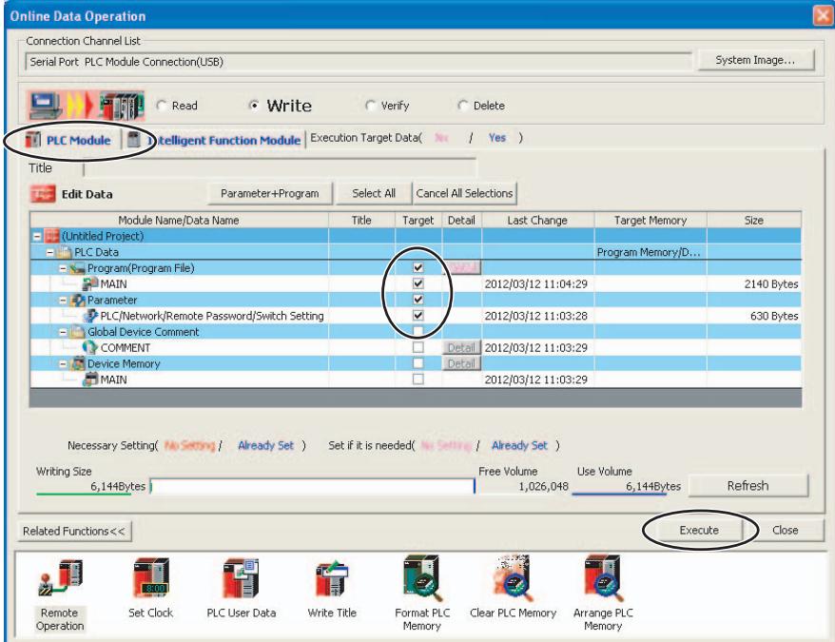
Task: Click the Parameter node icon
Action: click(78, 300)
